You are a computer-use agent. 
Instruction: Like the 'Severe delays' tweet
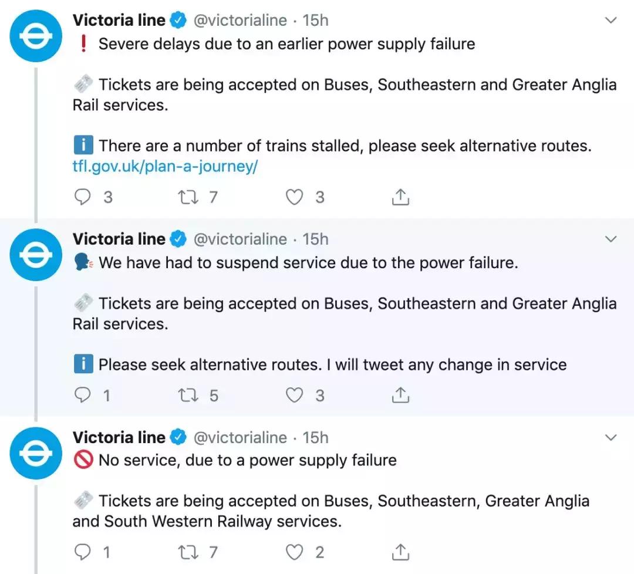coord(294,197)
